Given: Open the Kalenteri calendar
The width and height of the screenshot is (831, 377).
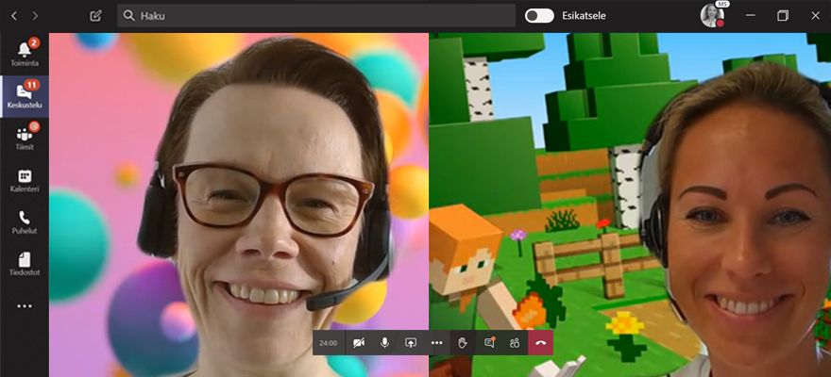Looking at the screenshot, I should coord(25,180).
